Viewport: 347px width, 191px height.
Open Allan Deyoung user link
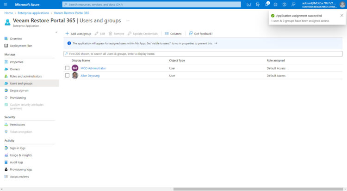(x=90, y=76)
